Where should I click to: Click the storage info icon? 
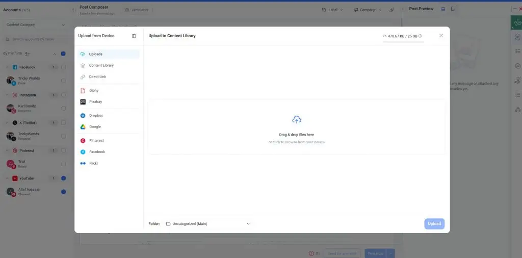pos(420,36)
